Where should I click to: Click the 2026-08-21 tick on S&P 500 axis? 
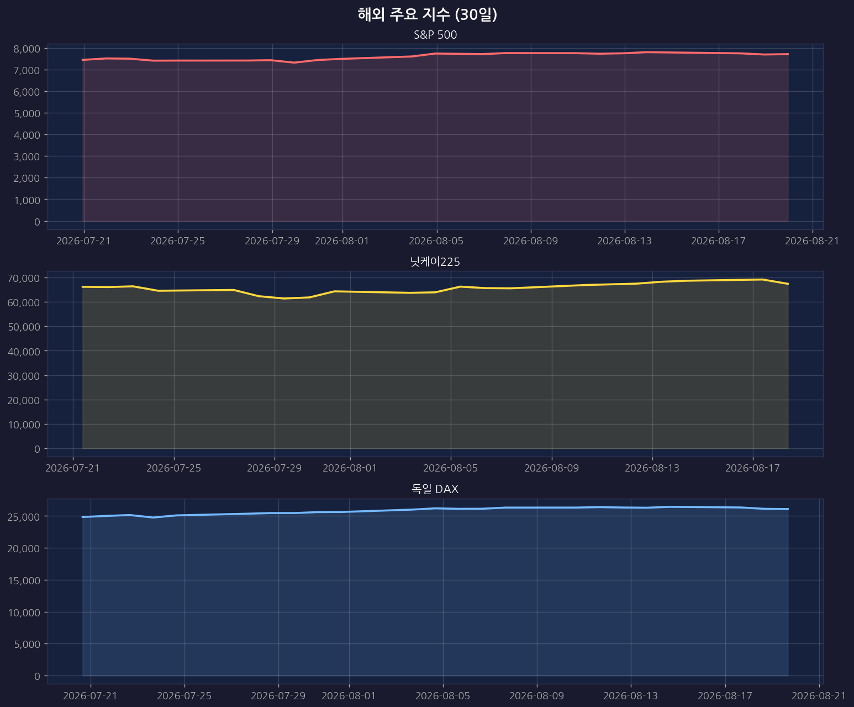(813, 241)
